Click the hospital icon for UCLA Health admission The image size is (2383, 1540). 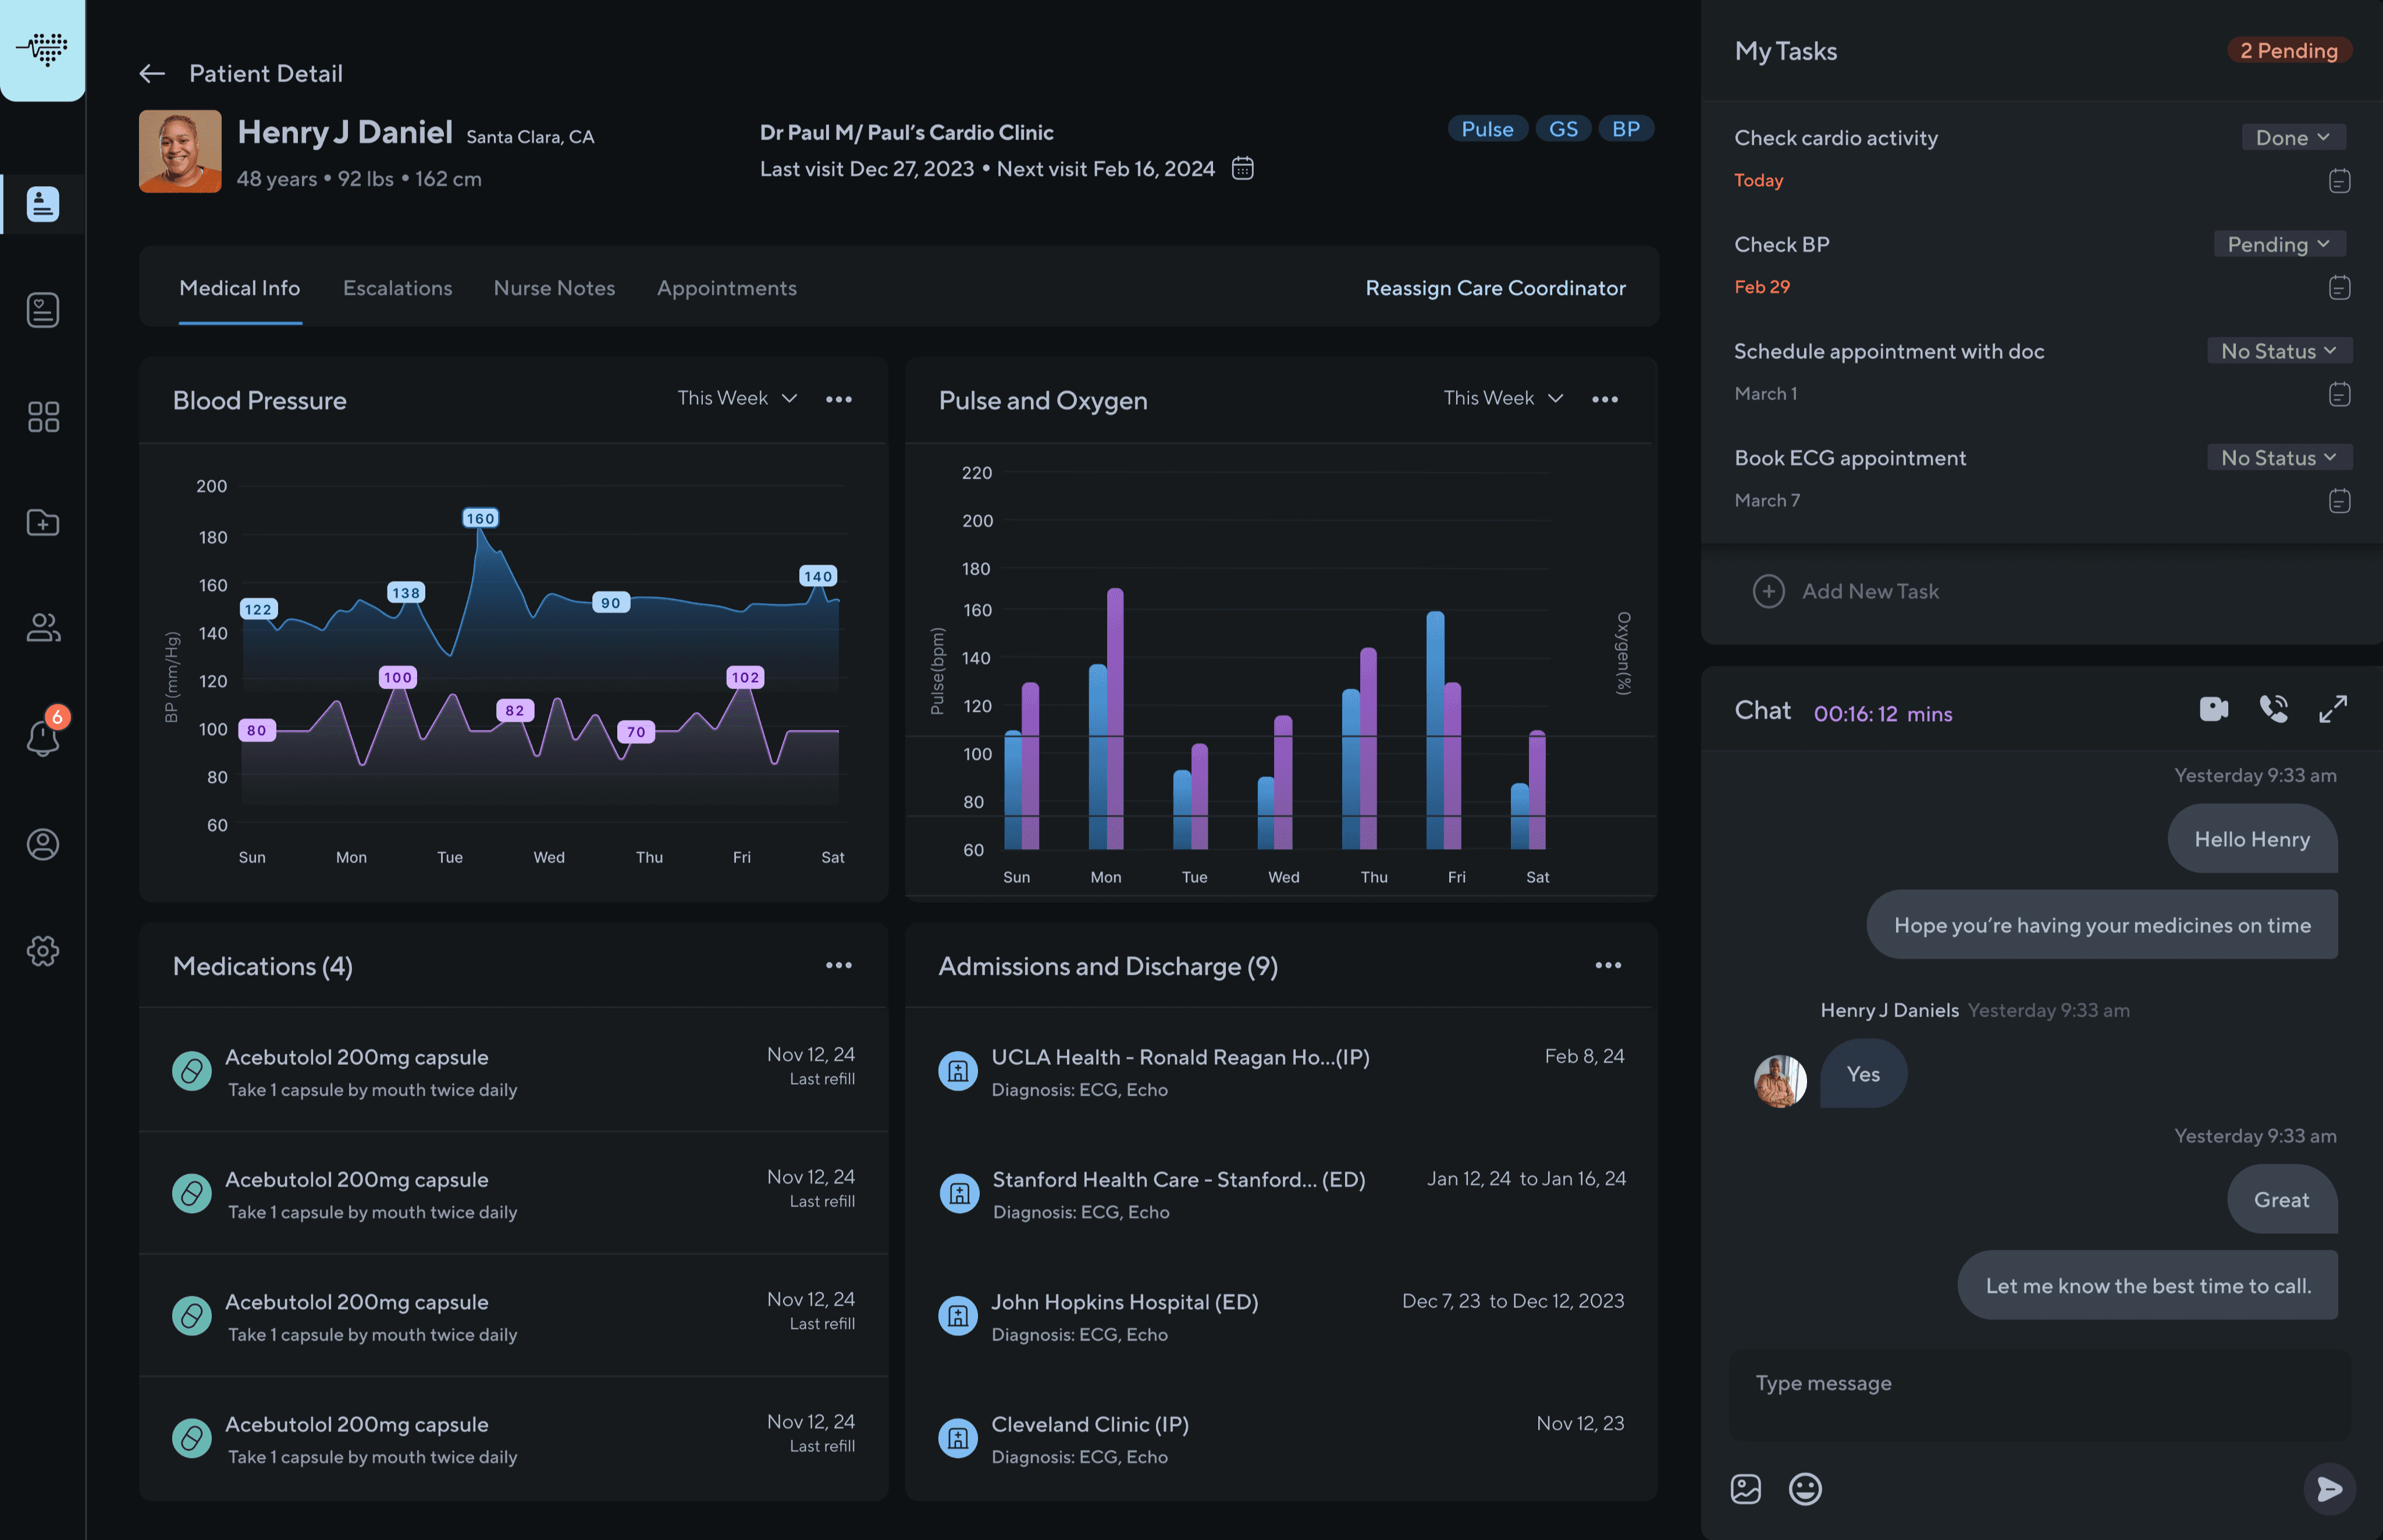coord(958,1071)
